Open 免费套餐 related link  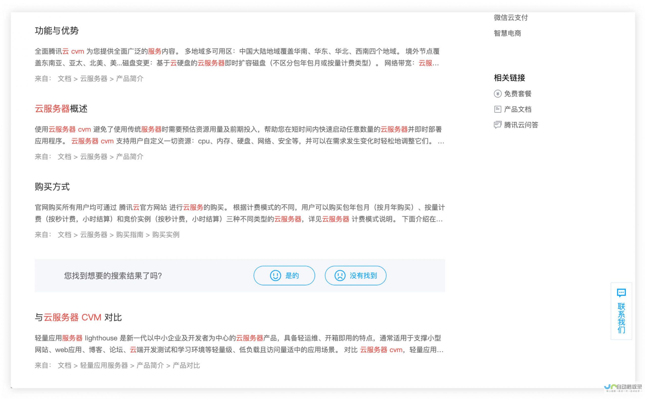coord(518,94)
